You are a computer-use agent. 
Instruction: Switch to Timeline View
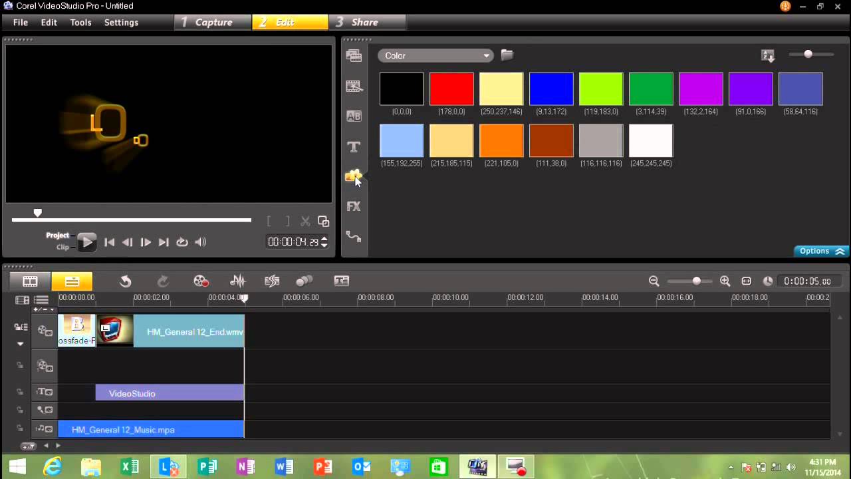coord(72,281)
